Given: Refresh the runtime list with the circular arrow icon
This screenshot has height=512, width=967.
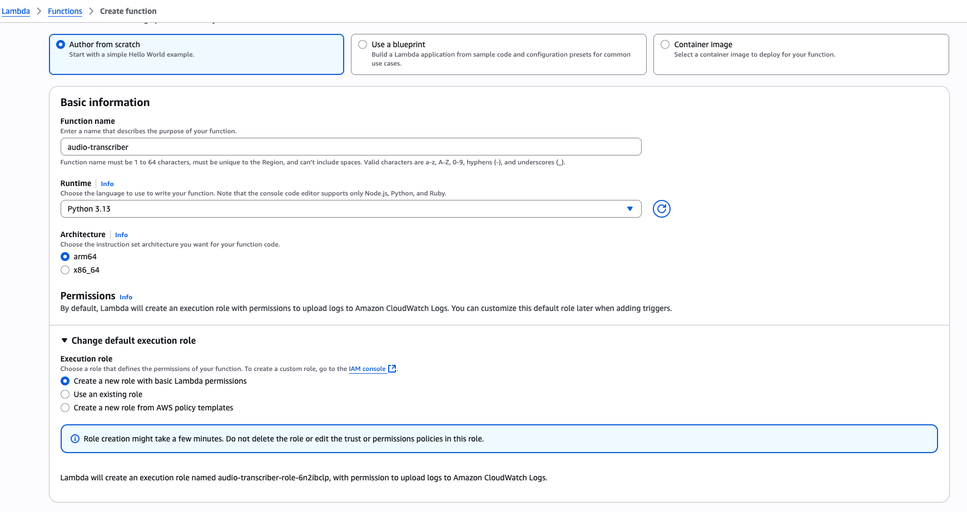Looking at the screenshot, I should coord(661,209).
